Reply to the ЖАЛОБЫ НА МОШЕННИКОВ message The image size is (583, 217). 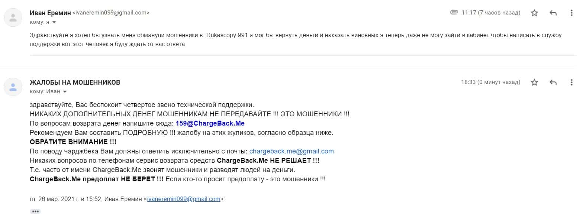pyautogui.click(x=553, y=82)
